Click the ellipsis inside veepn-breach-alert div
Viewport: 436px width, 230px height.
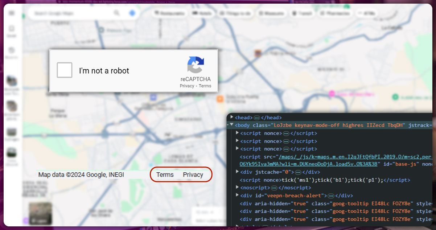(331, 196)
